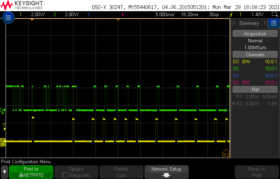Click the Normal acquisition mode text
Image resolution: width=280 pixels, height=179 pixels.
pyautogui.click(x=255, y=41)
